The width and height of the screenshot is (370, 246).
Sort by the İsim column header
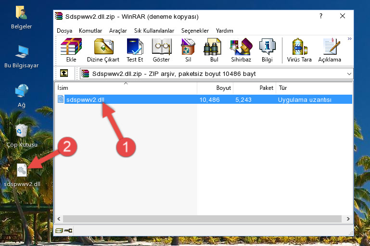pyautogui.click(x=126, y=87)
